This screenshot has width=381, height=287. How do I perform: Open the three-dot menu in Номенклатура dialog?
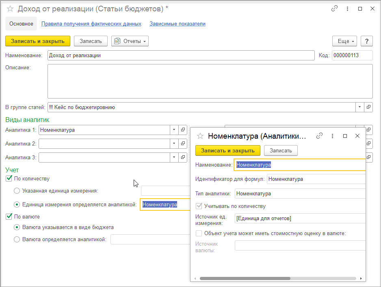pos(333,136)
